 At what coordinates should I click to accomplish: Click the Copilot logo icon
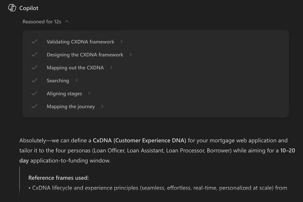point(12,8)
